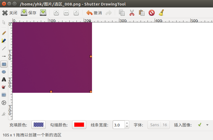The width and height of the screenshot is (213, 140).
Task: Open the Sans 16 font chooser
Action: point(159,125)
